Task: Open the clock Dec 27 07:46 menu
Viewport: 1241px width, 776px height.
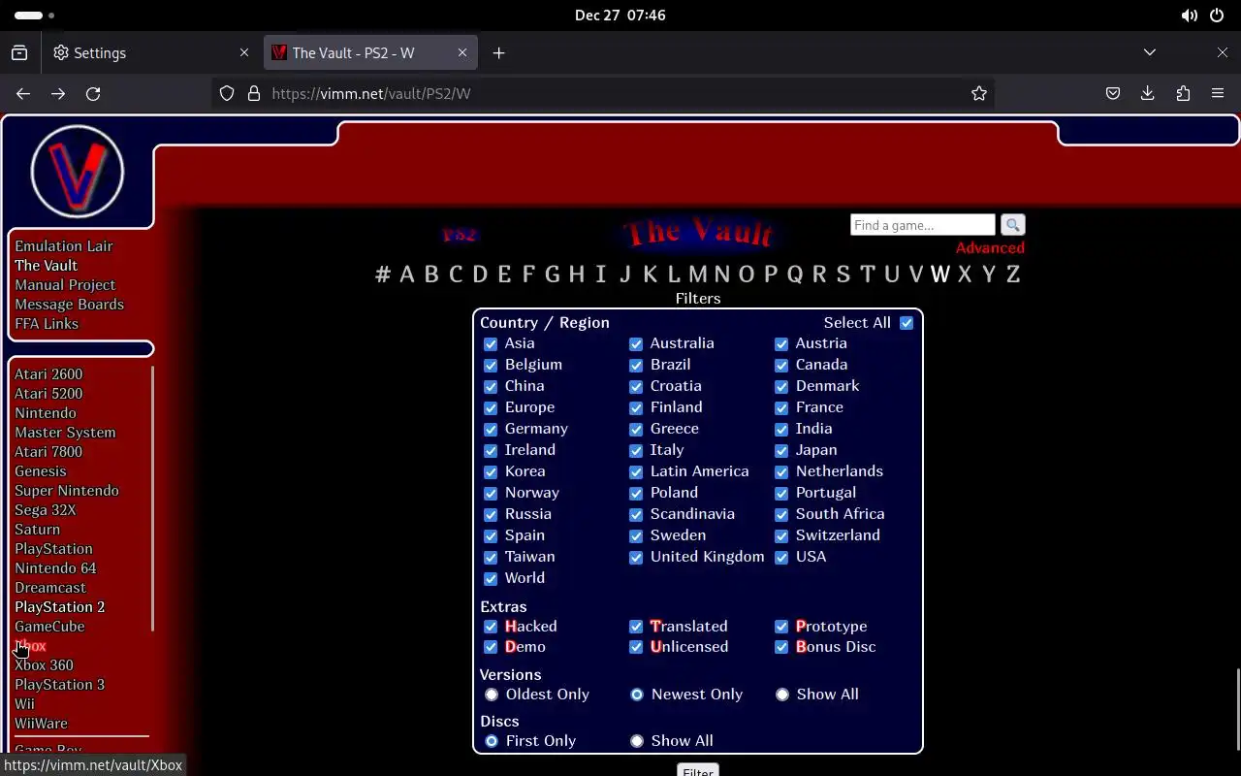Action: [x=620, y=16]
